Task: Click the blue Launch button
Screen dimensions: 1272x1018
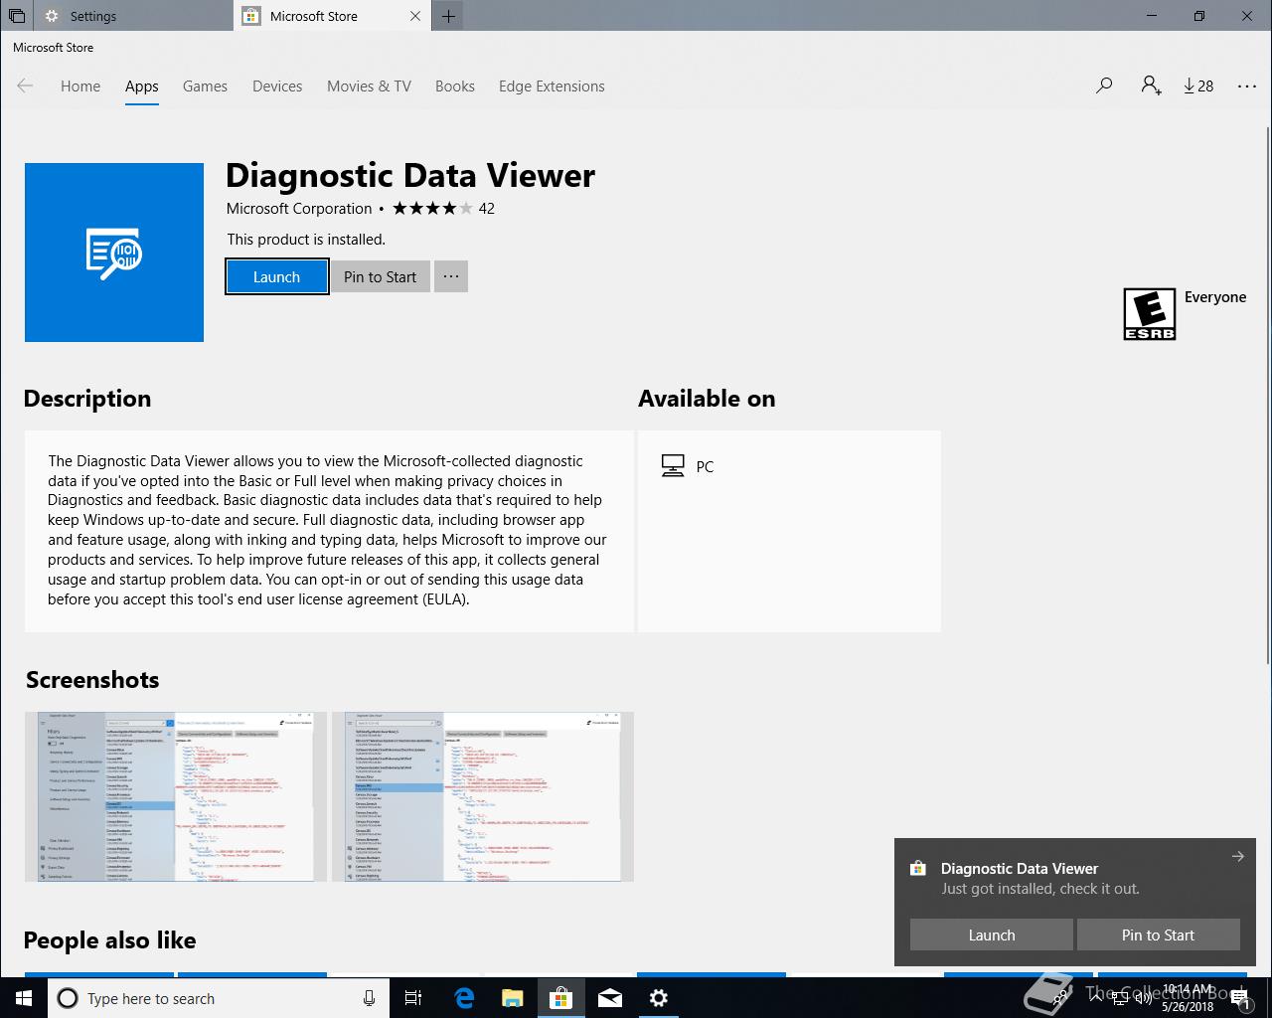Action: pyautogui.click(x=277, y=276)
